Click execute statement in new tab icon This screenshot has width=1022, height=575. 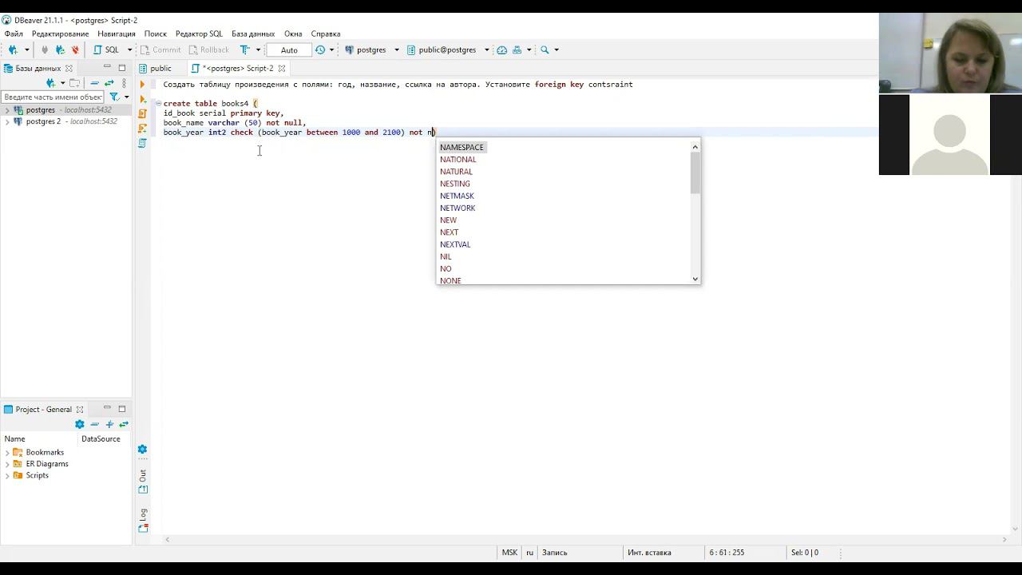(x=142, y=99)
